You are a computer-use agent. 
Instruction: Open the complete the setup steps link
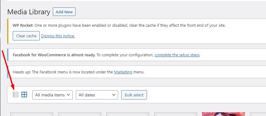[177, 55]
